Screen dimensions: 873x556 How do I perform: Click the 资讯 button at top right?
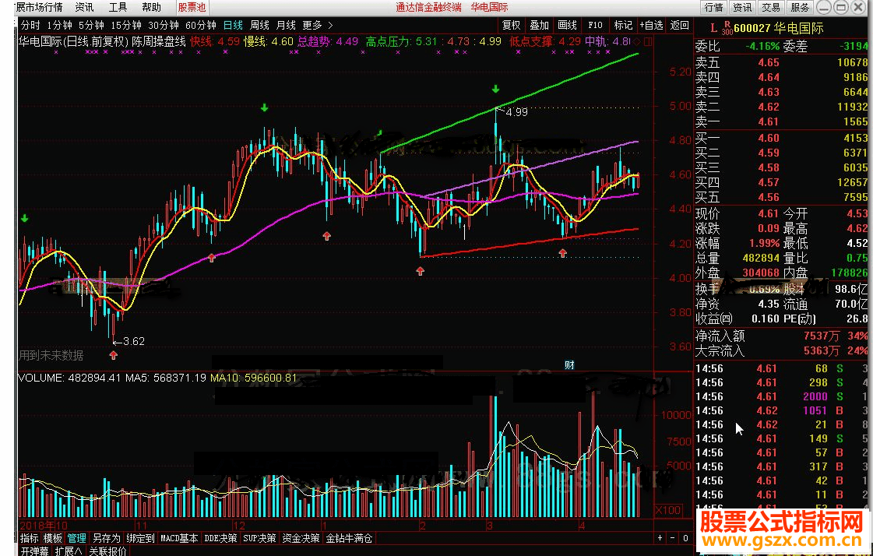(742, 7)
